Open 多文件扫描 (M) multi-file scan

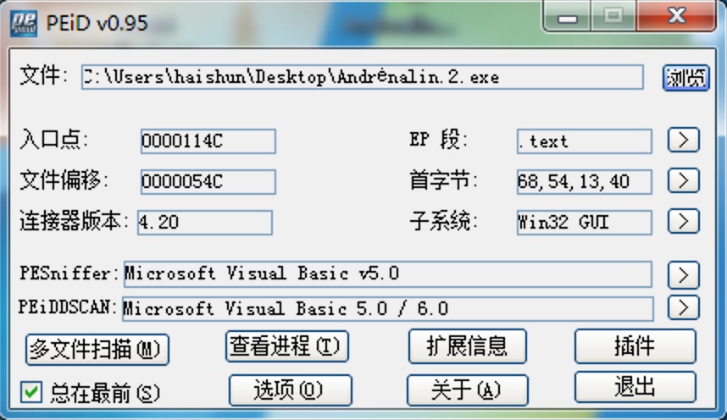tap(97, 350)
